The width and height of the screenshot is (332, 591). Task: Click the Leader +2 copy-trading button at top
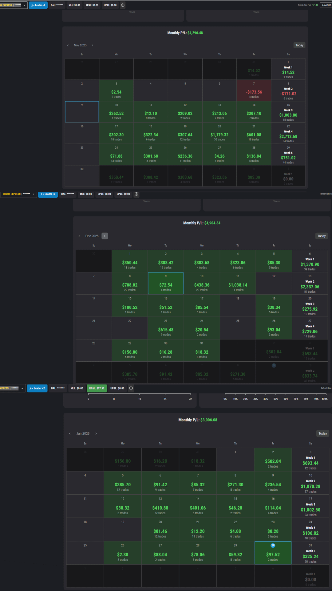tap(38, 5)
